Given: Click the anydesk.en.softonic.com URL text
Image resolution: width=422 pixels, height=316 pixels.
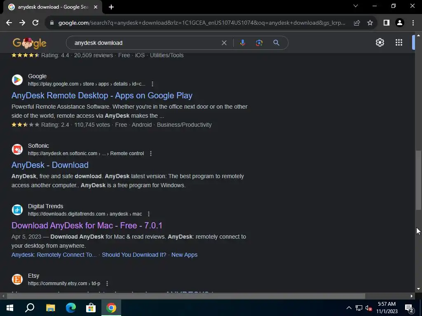Looking at the screenshot, I should coord(86,153).
